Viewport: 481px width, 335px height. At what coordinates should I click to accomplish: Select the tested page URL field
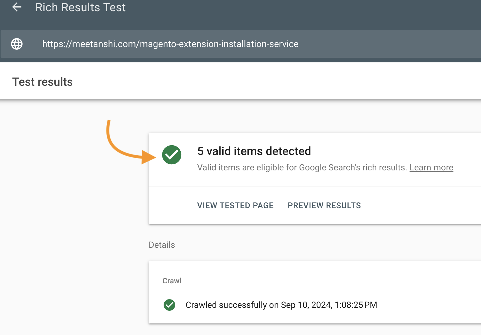tap(170, 44)
